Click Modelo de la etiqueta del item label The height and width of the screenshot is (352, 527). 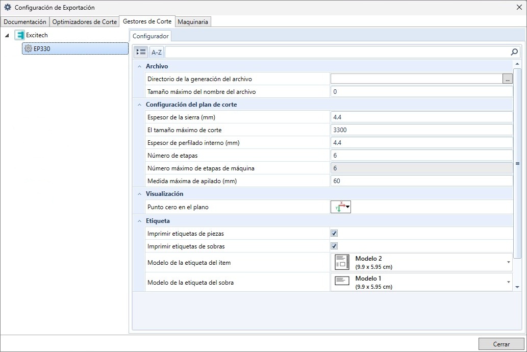[x=189, y=263]
